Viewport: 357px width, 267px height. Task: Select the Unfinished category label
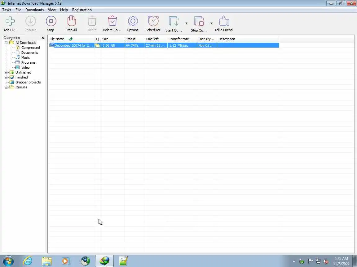(x=23, y=72)
